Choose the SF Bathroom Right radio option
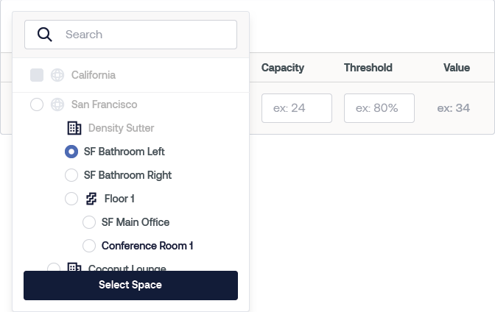 click(x=71, y=175)
